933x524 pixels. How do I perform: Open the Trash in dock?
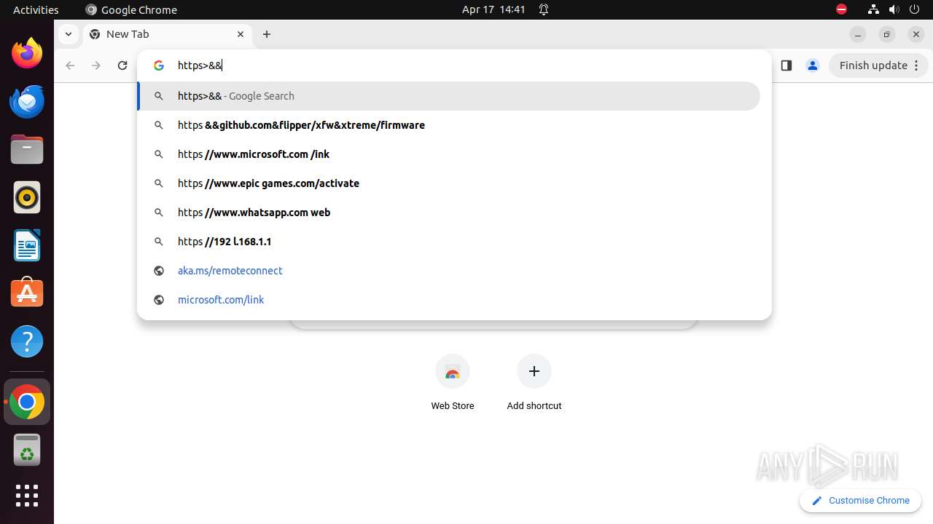click(x=27, y=450)
